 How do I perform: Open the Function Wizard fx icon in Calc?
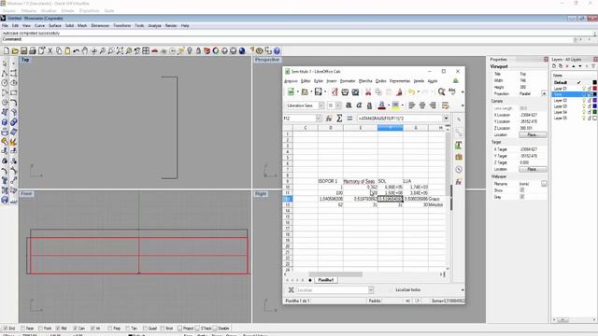click(329, 119)
